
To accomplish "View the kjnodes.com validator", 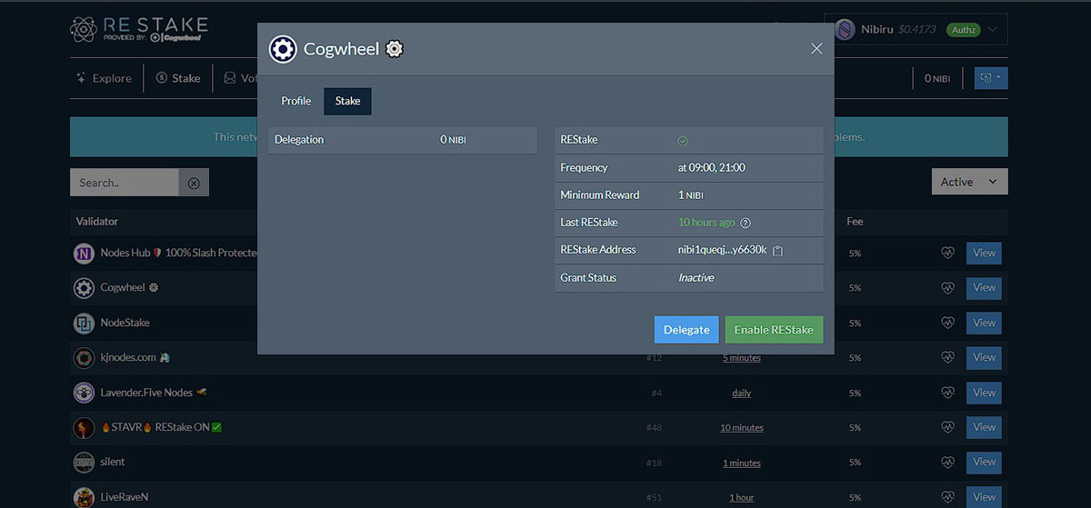I will (x=984, y=358).
